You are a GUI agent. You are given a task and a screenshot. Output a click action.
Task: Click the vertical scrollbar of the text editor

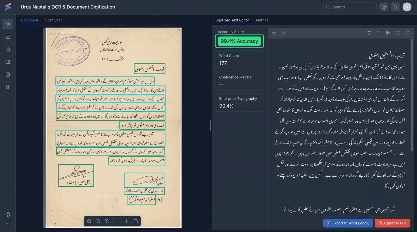412,95
